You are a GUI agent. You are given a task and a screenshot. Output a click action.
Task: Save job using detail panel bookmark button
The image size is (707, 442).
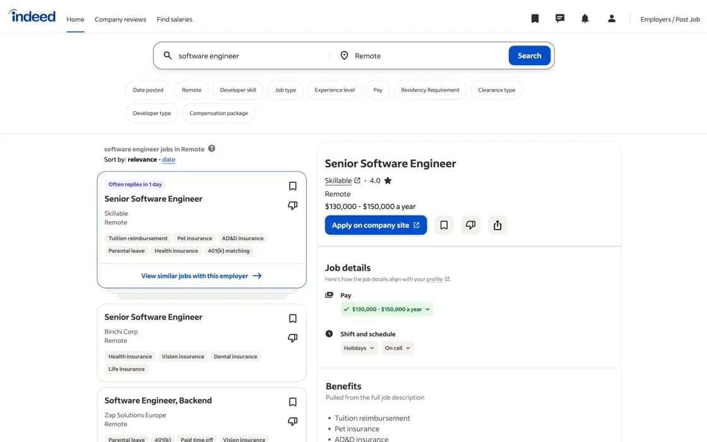click(x=444, y=225)
